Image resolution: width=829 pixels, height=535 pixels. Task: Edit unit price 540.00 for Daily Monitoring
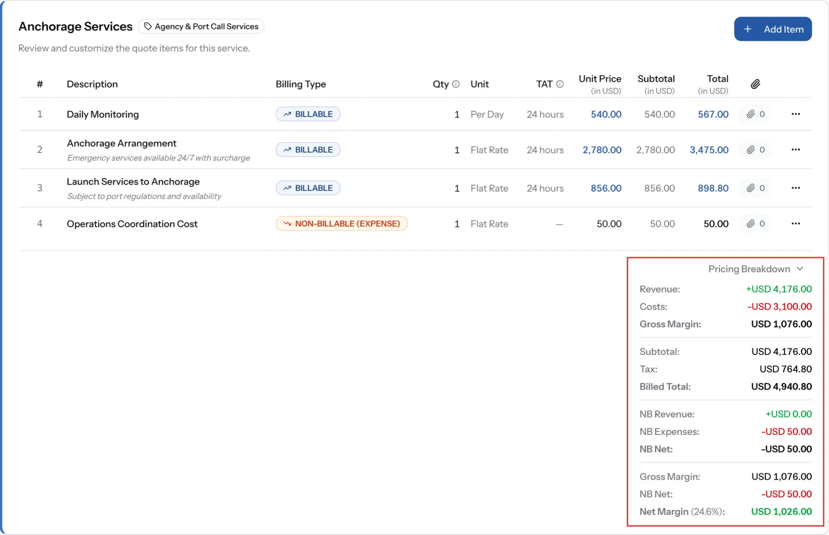pyautogui.click(x=606, y=114)
